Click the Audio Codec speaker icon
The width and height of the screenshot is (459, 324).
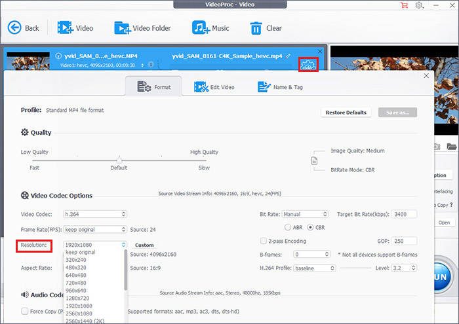click(x=25, y=295)
